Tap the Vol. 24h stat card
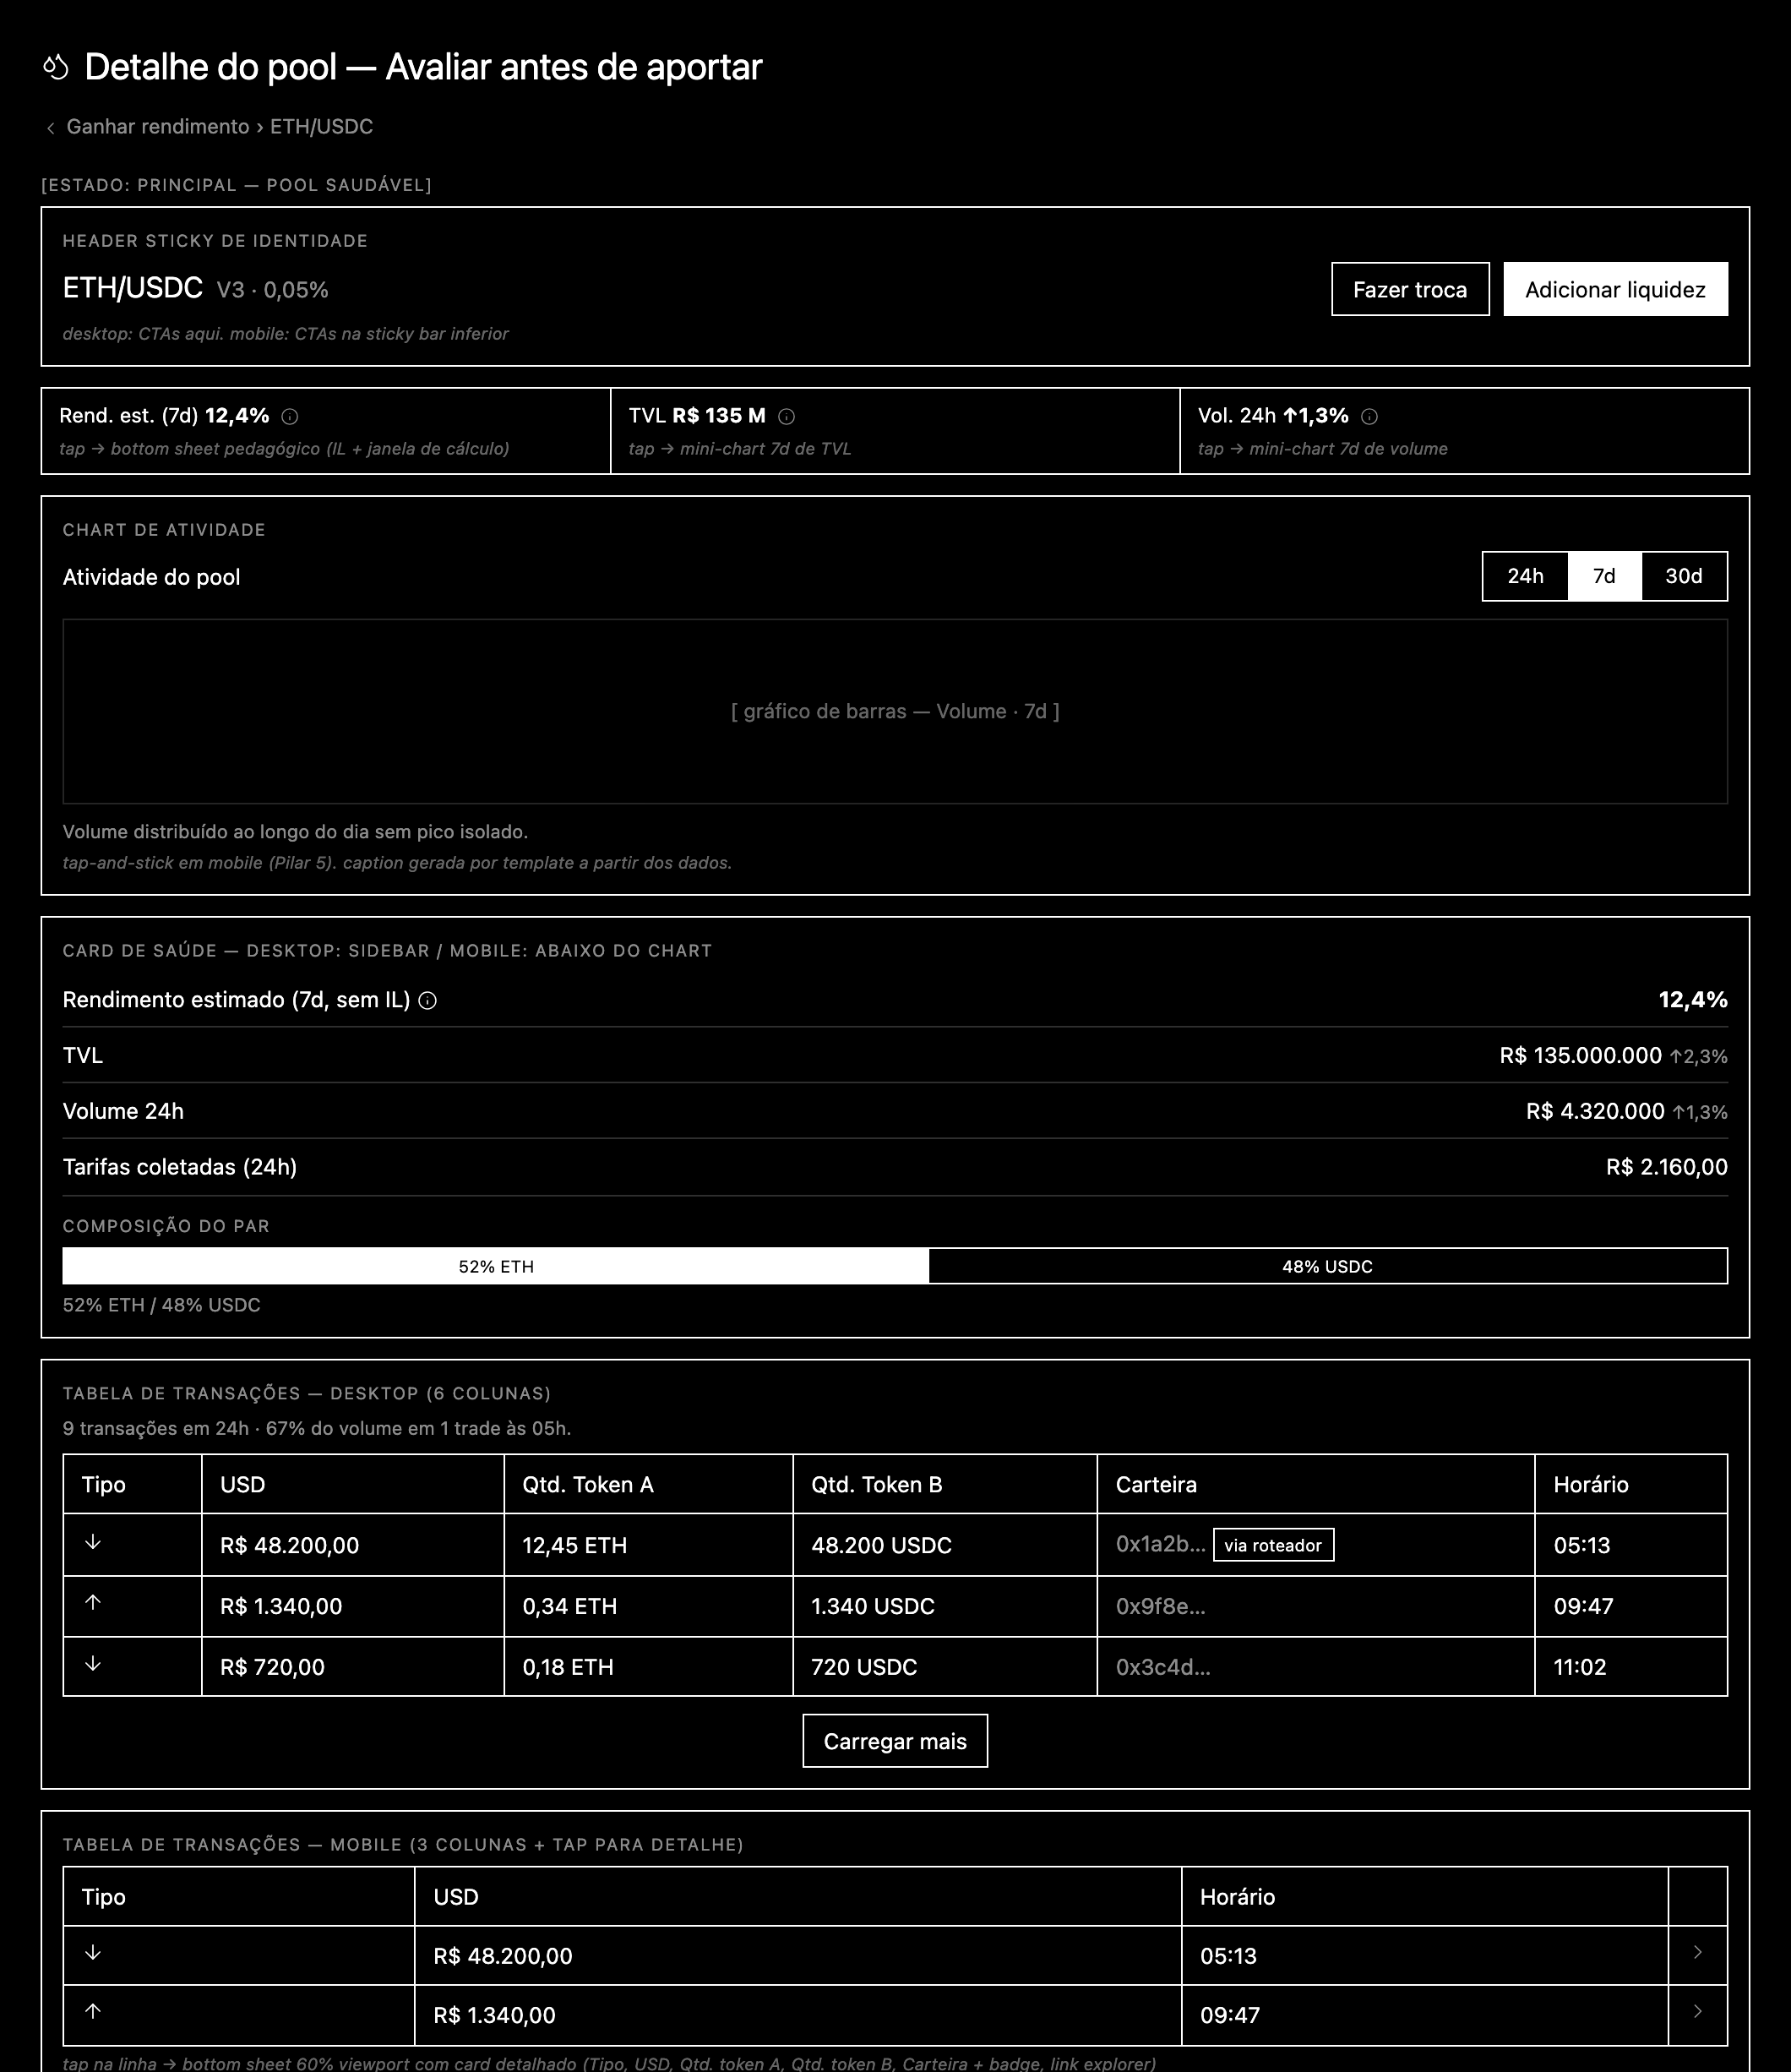This screenshot has height=2072, width=1791. tap(1465, 431)
